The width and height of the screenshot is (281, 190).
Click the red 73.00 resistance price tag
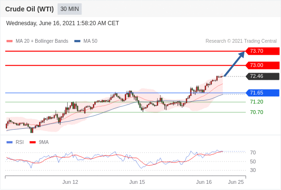click(262, 65)
